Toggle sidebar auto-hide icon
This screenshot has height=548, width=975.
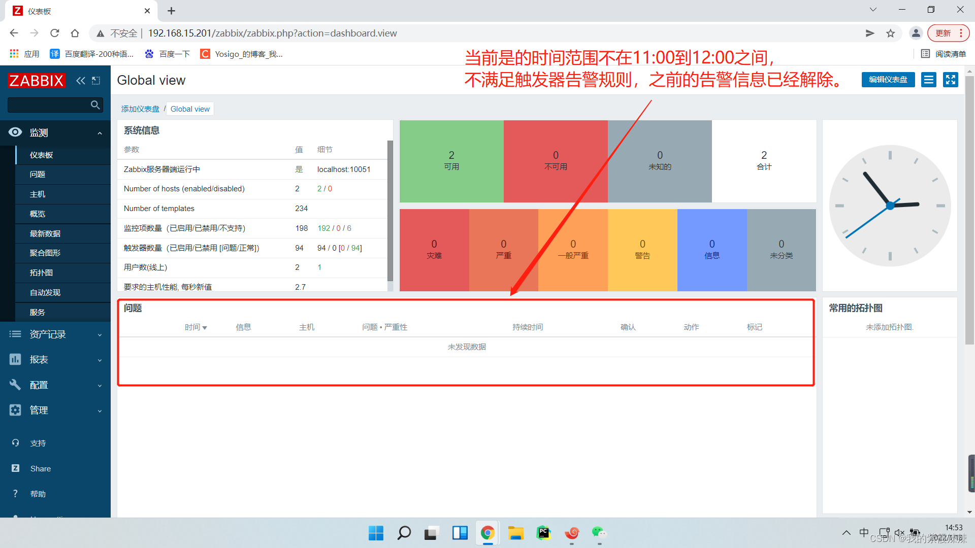(96, 80)
